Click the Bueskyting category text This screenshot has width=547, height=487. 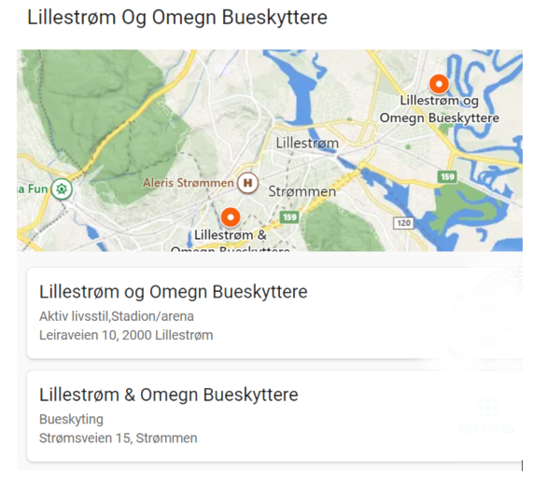(x=71, y=419)
